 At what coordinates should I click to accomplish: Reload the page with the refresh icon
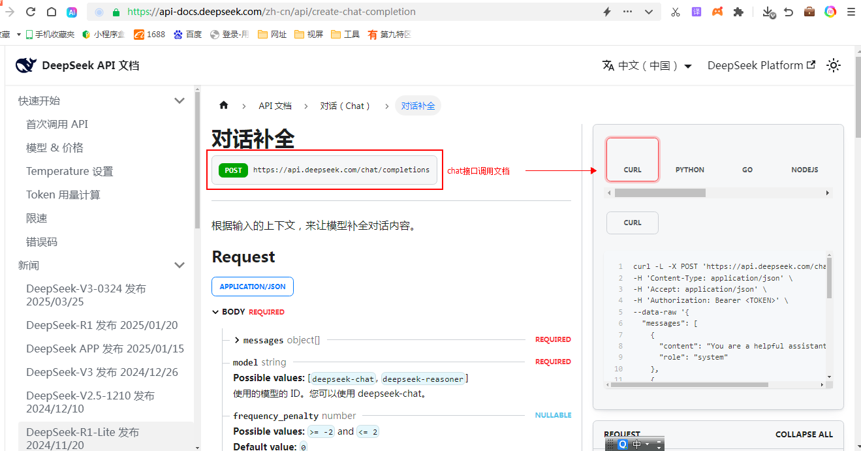31,12
